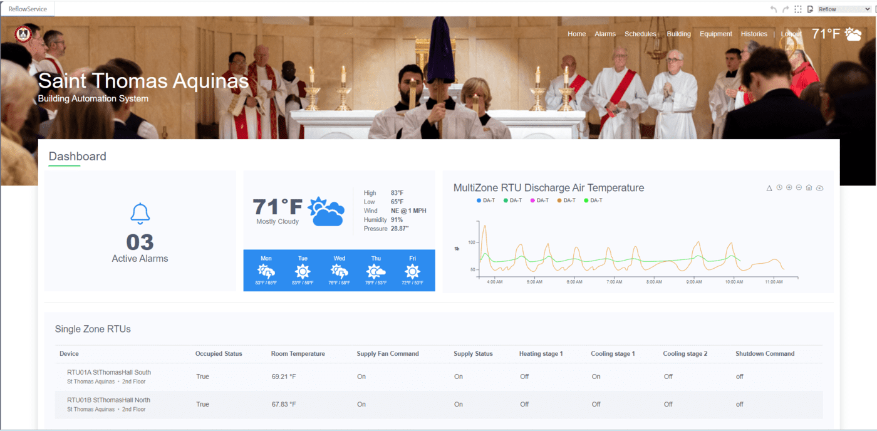Open the Home menu item

tap(577, 34)
